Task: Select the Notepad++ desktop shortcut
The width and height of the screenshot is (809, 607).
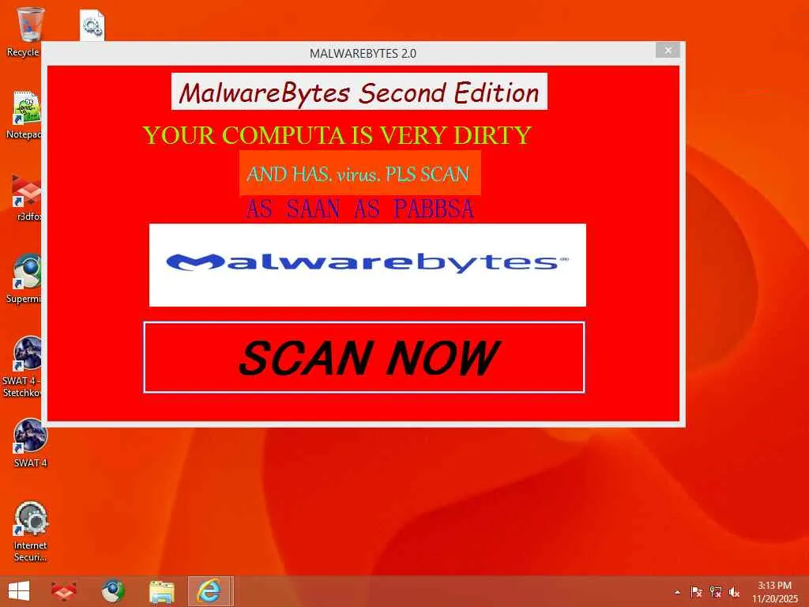Action: pyautogui.click(x=24, y=115)
